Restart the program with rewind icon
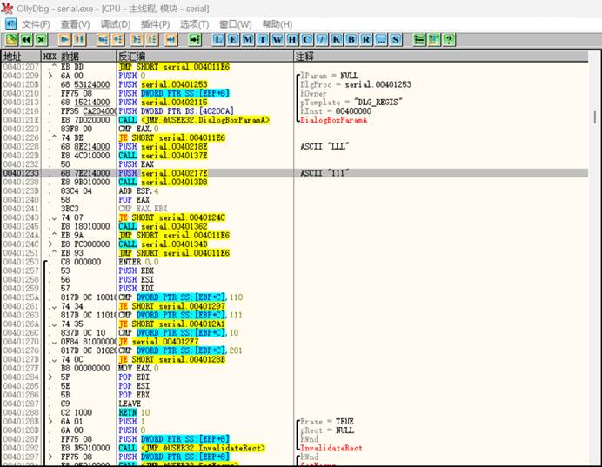The width and height of the screenshot is (602, 467). [x=26, y=40]
